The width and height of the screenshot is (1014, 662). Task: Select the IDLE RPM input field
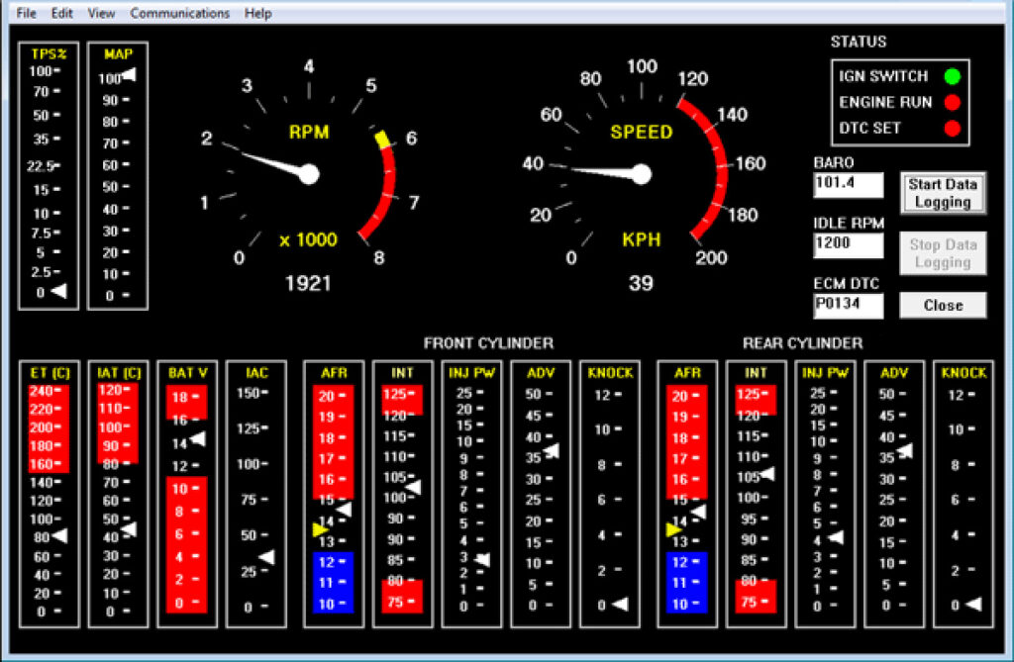pos(848,245)
